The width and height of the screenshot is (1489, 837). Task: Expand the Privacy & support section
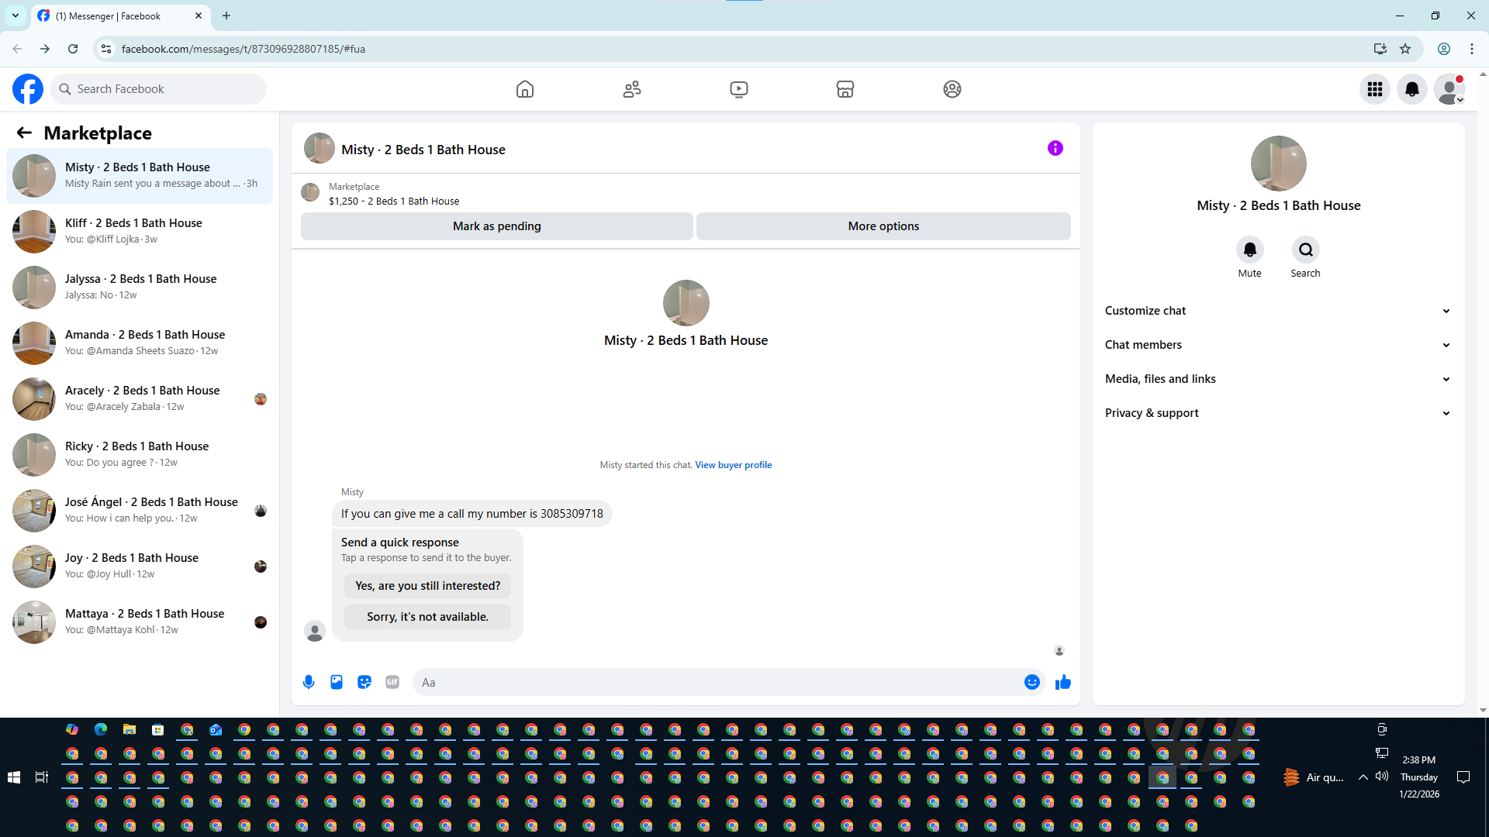click(x=1278, y=413)
